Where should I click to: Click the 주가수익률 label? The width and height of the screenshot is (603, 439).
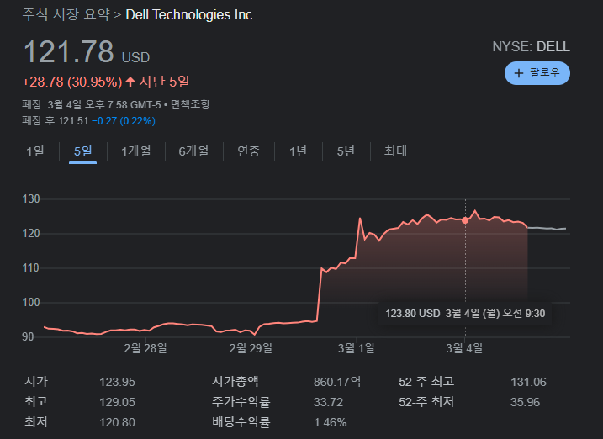click(x=241, y=402)
